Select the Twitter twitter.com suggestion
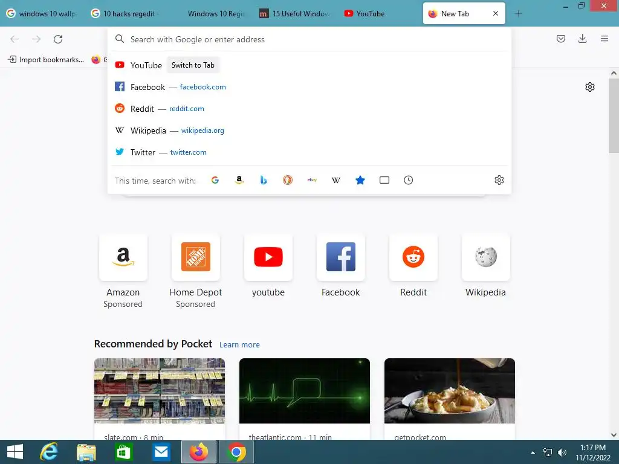Image resolution: width=619 pixels, height=464 pixels. coord(309,152)
